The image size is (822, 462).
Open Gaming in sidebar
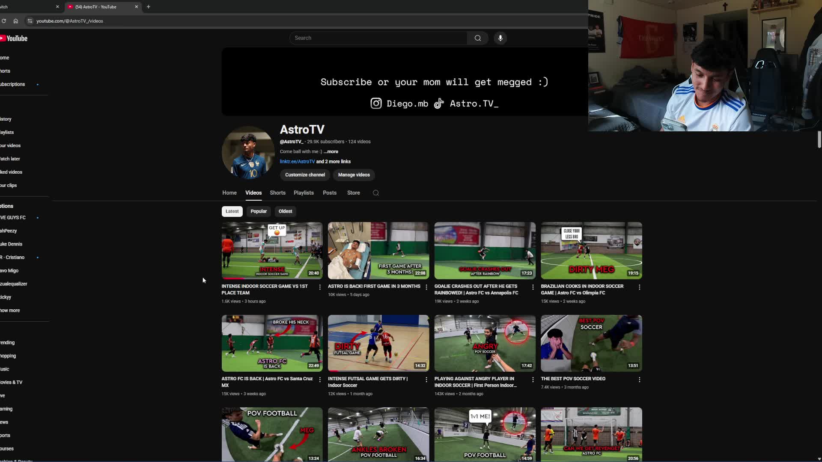point(6,409)
